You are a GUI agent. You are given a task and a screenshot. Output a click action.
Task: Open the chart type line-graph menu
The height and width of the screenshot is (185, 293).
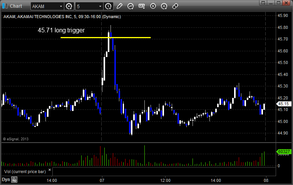pos(131,6)
